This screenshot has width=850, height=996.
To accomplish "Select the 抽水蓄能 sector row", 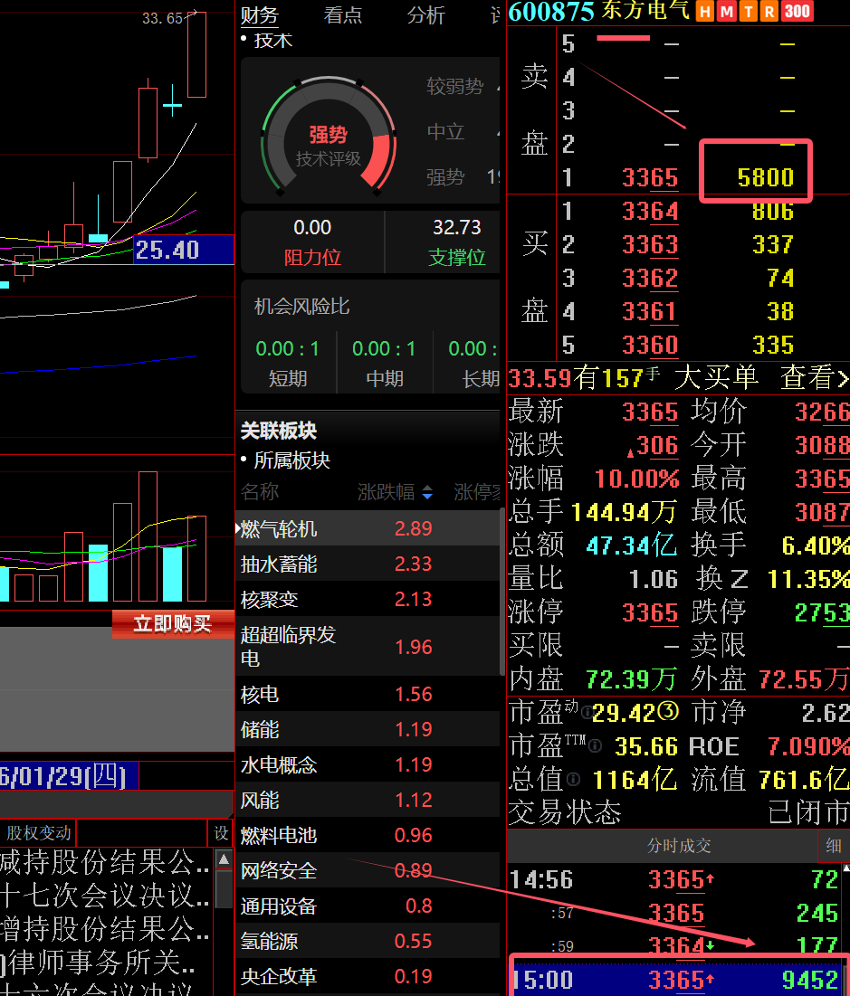I will click(x=368, y=564).
